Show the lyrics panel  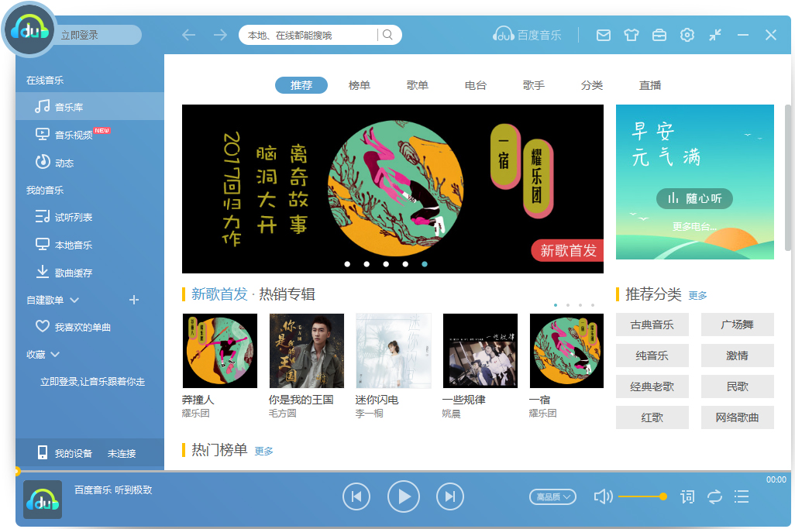point(687,496)
